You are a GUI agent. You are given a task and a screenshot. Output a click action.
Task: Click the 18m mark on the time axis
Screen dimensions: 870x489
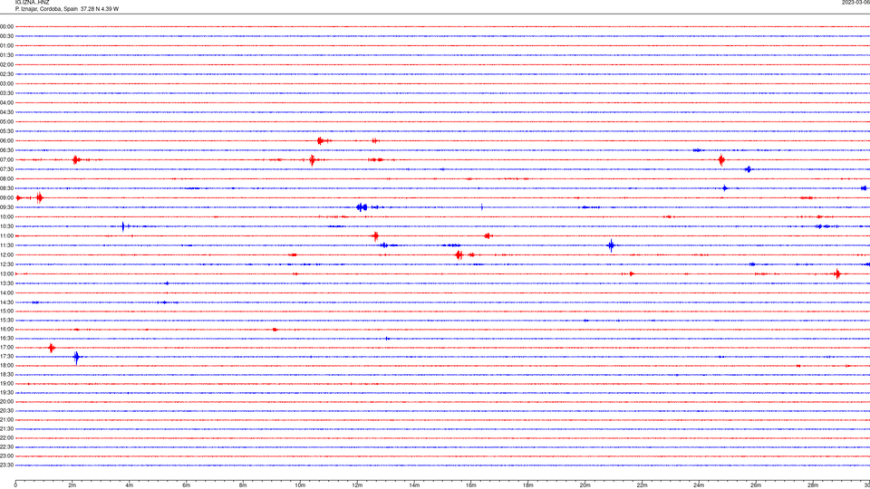pyautogui.click(x=528, y=485)
